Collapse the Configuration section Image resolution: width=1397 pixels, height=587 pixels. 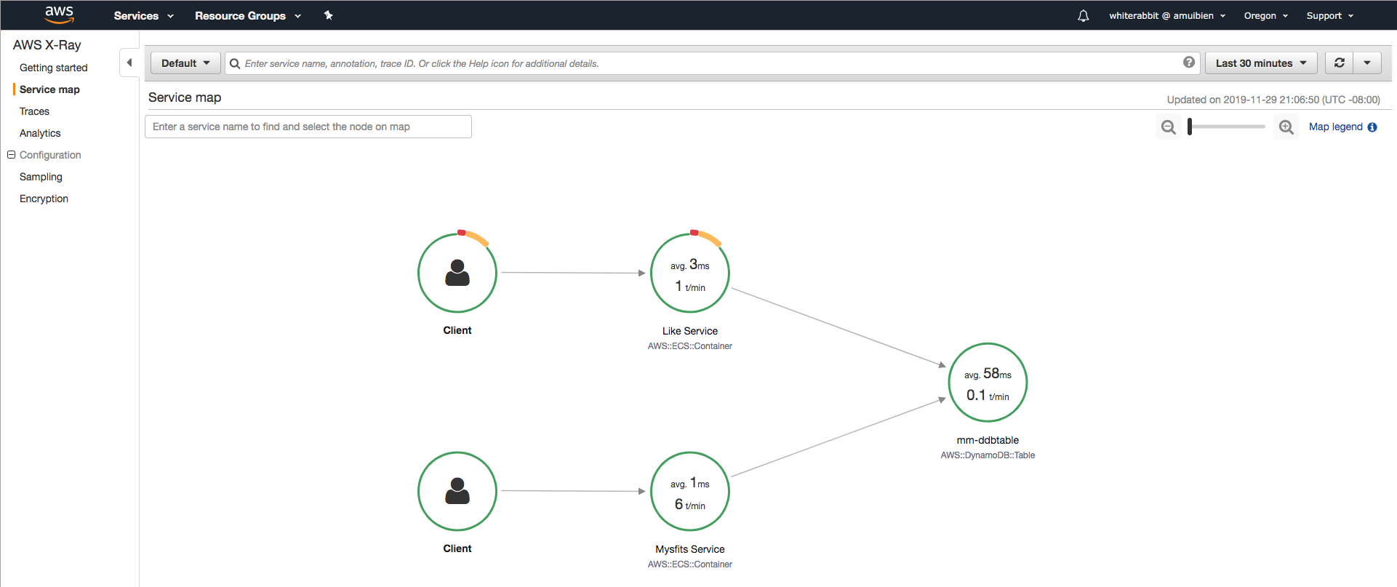(11, 155)
